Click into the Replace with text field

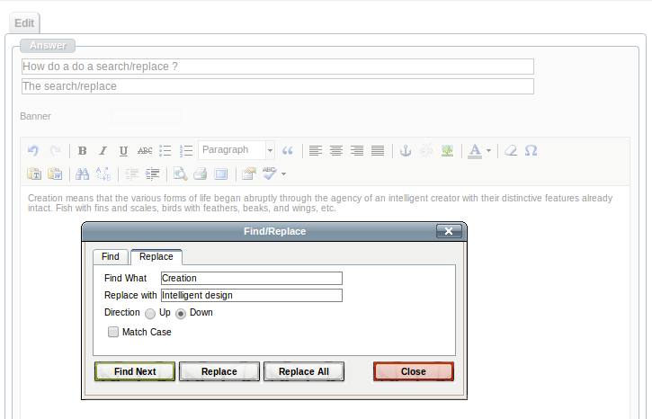point(252,295)
